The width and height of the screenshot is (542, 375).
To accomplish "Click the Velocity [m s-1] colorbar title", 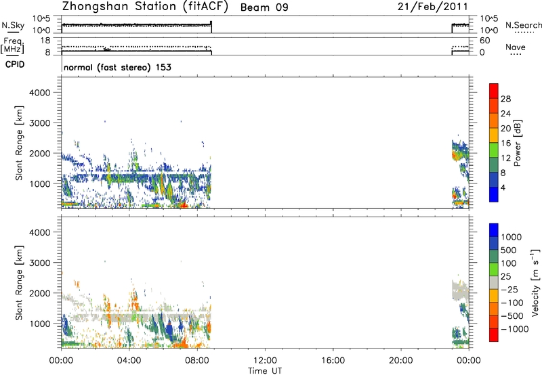I will click(x=535, y=282).
